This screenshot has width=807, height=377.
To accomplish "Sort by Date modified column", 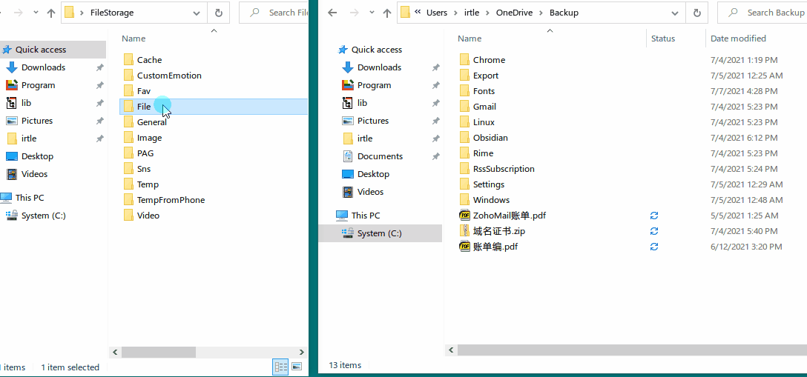I will 737,39.
